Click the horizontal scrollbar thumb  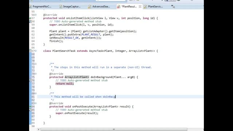pyautogui.click(x=114, y=130)
